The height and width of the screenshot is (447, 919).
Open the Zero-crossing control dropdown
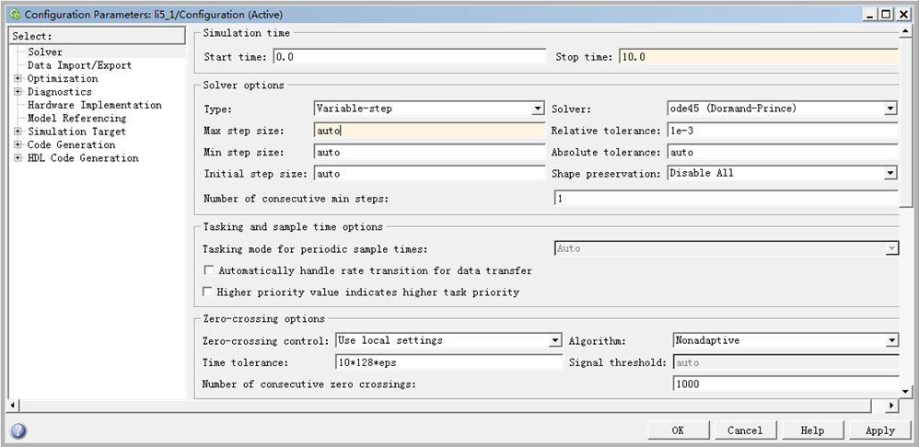[555, 340]
